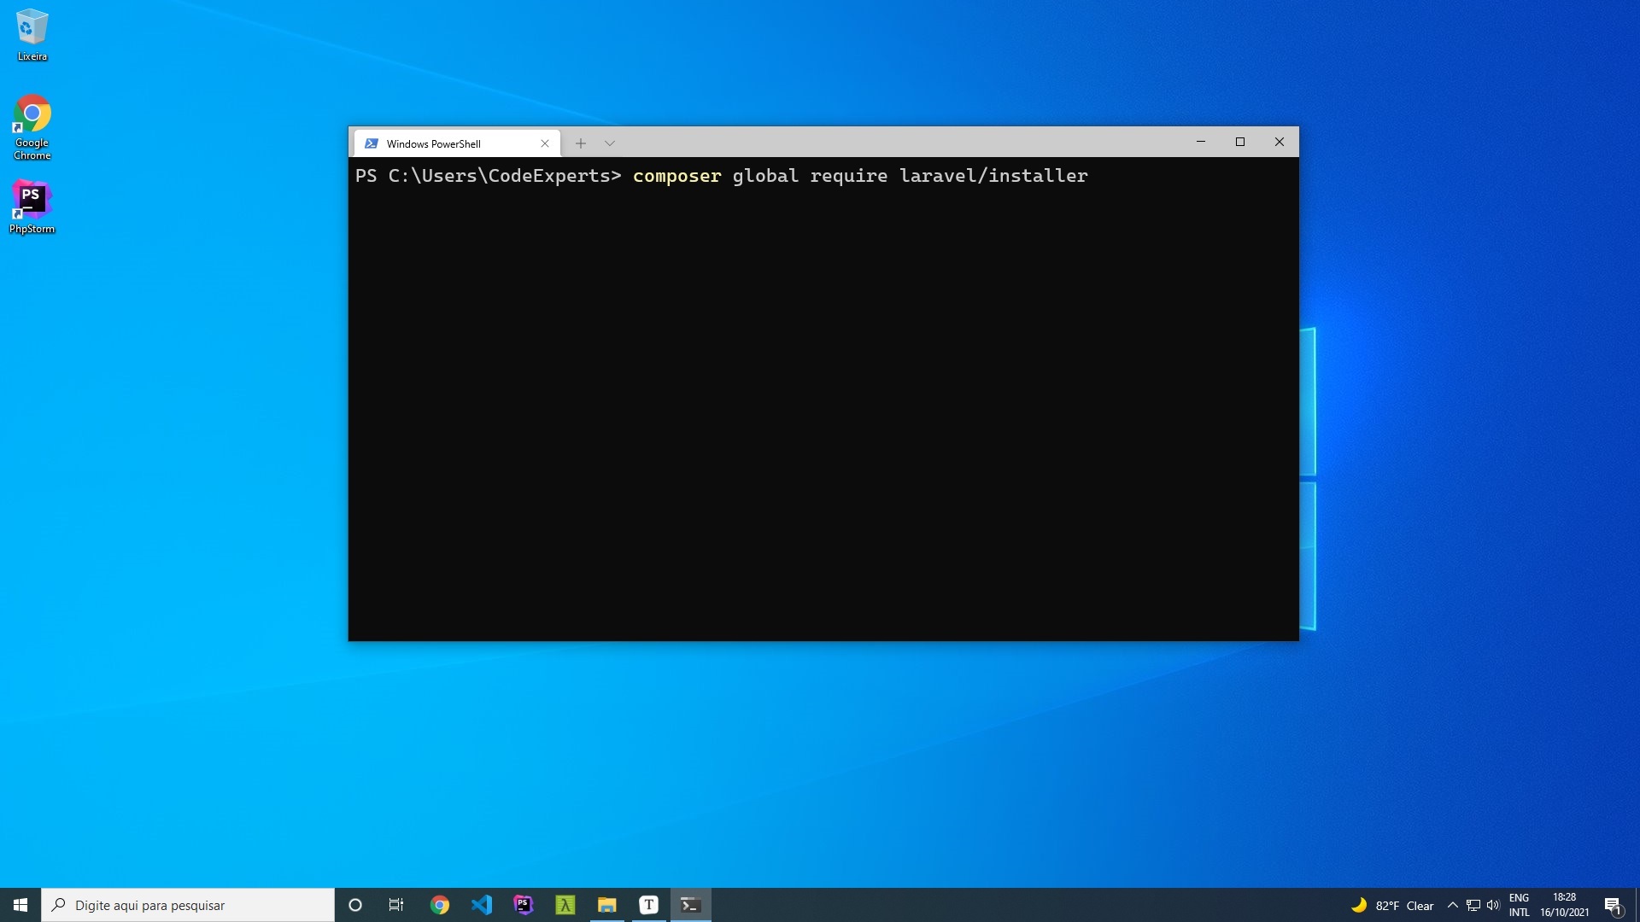
Task: Type in the taskbar search box
Action: [188, 905]
